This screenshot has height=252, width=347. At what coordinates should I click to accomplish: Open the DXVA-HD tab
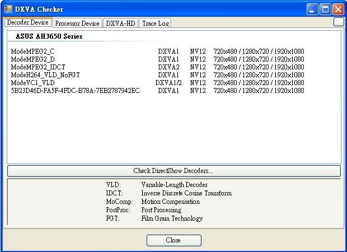[x=120, y=24]
